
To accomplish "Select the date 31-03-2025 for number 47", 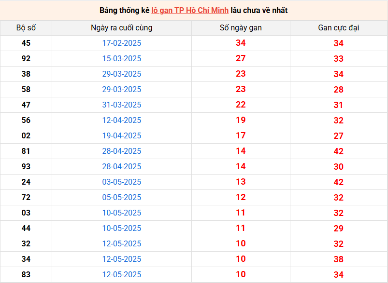I will click(122, 105).
